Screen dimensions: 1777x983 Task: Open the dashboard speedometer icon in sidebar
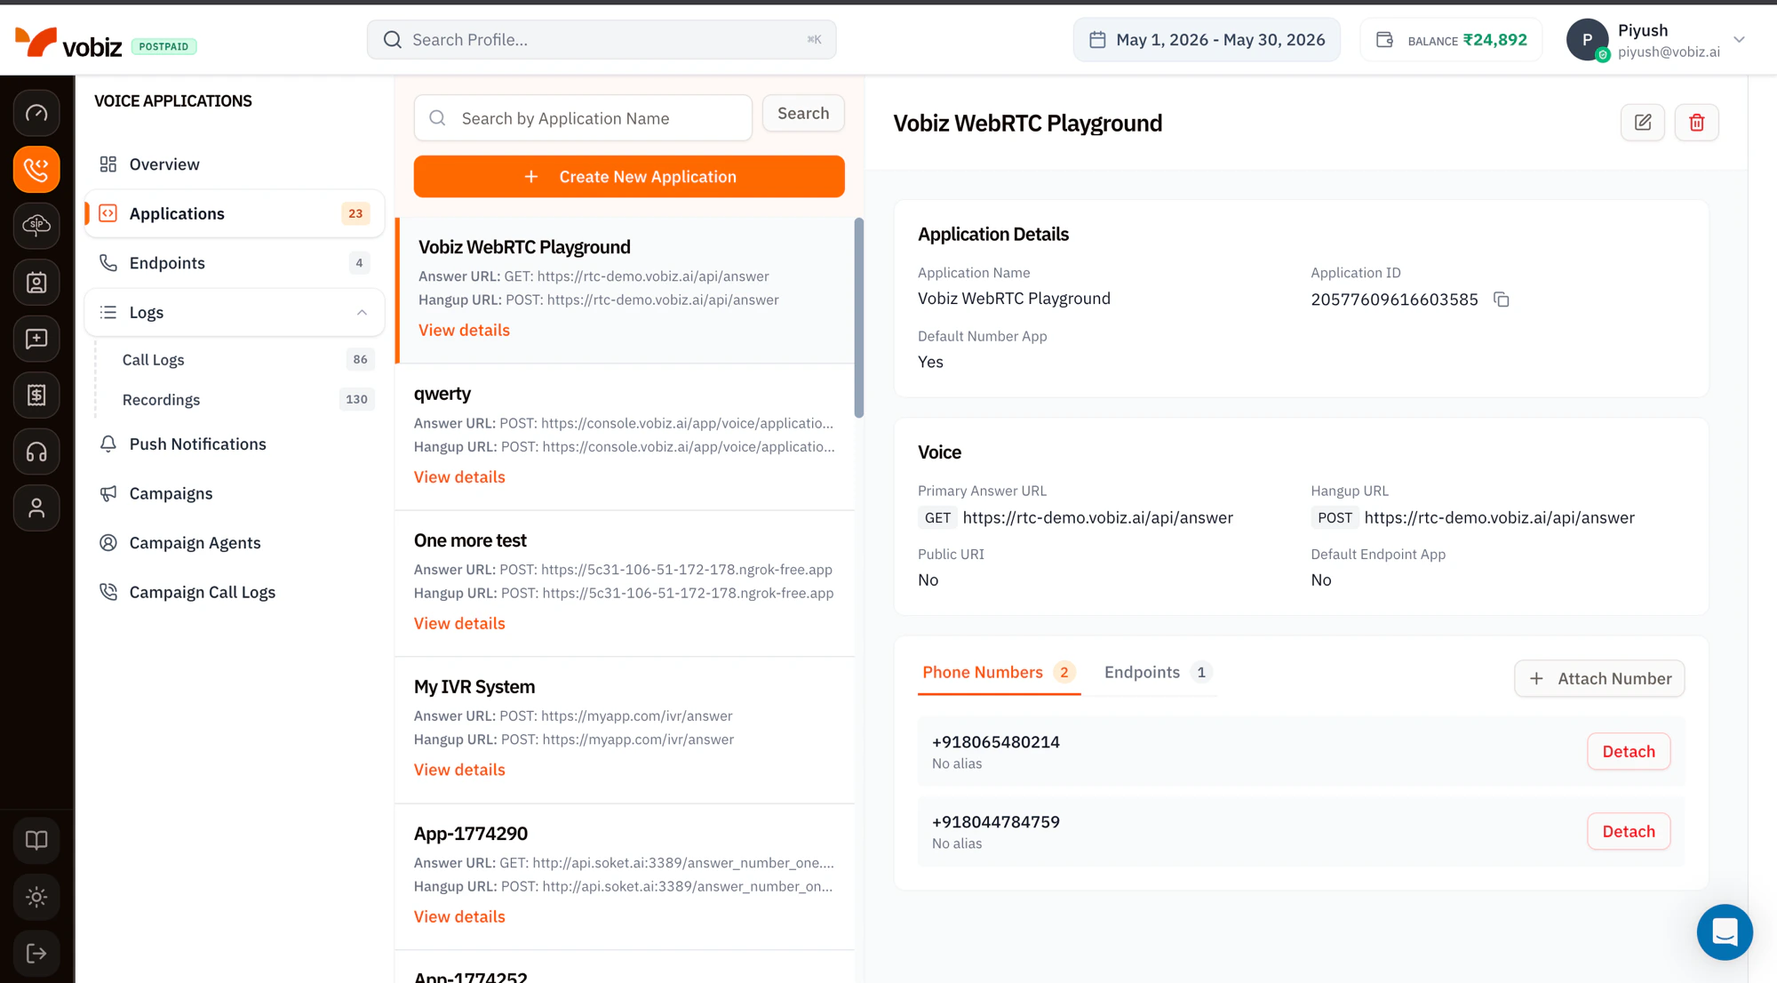coord(36,113)
